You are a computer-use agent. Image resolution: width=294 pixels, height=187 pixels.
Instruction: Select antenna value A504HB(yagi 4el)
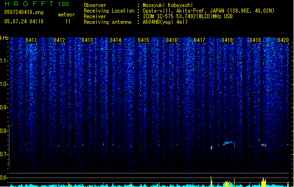[x=165, y=22]
